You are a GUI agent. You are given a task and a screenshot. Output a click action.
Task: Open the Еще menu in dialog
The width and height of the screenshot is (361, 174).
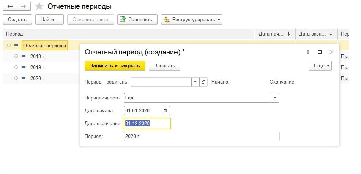pyautogui.click(x=320, y=65)
